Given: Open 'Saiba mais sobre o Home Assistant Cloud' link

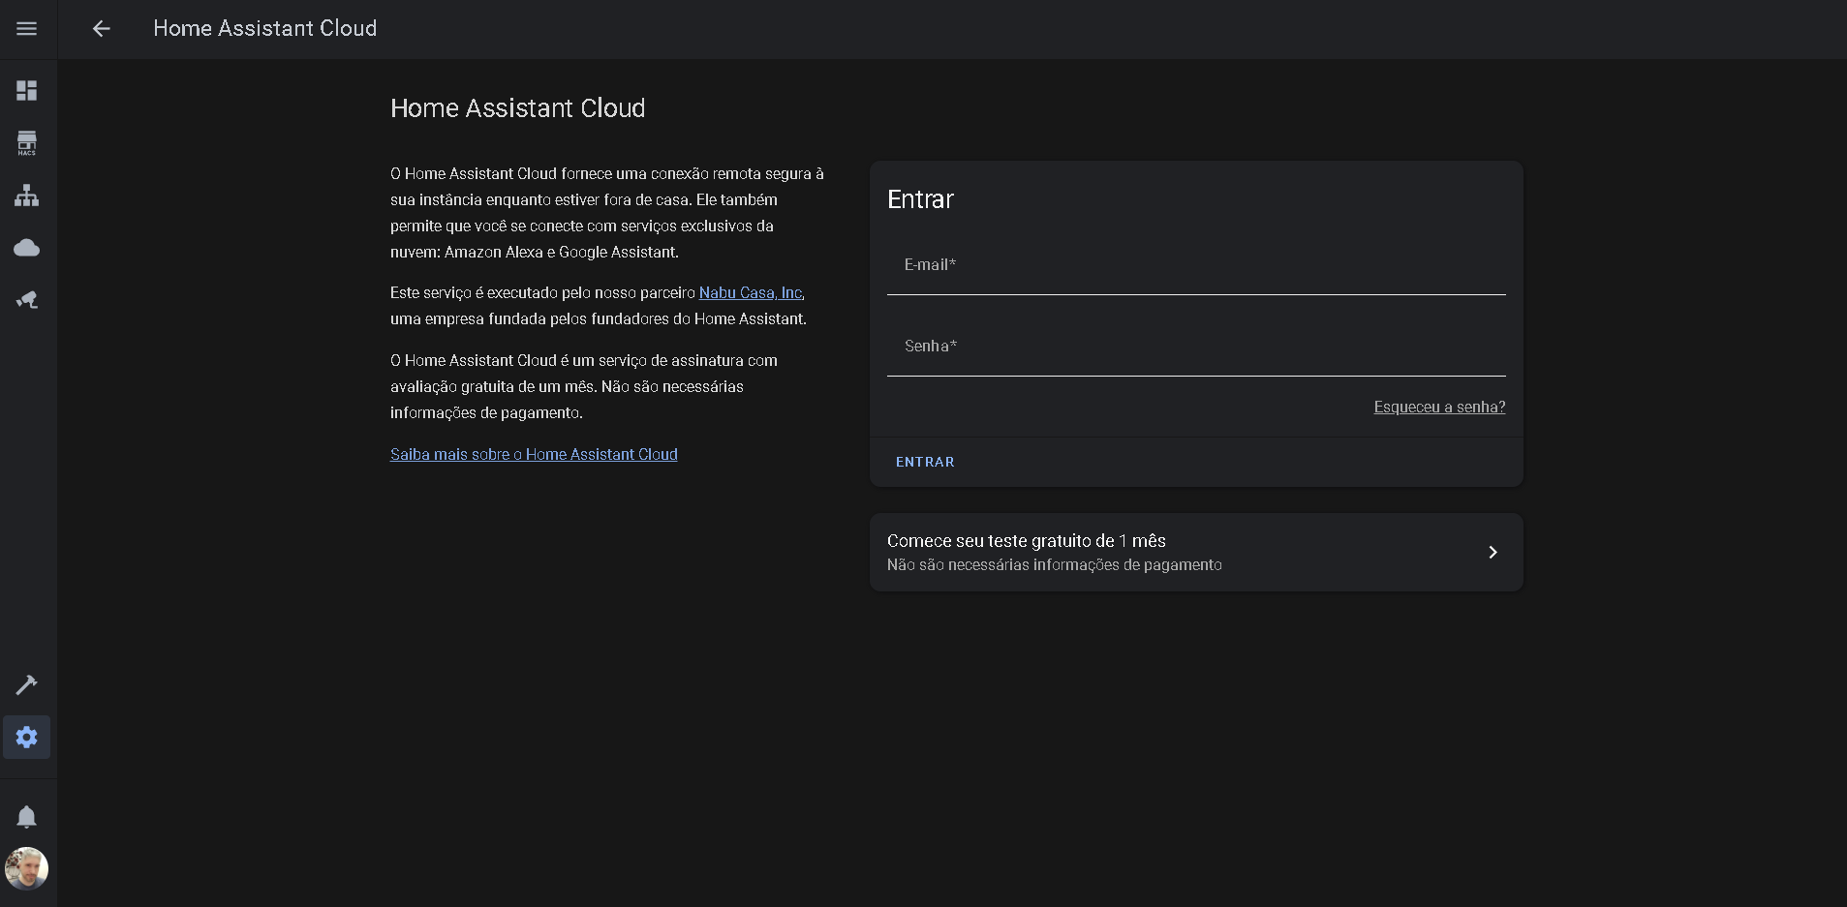Looking at the screenshot, I should 534,455.
